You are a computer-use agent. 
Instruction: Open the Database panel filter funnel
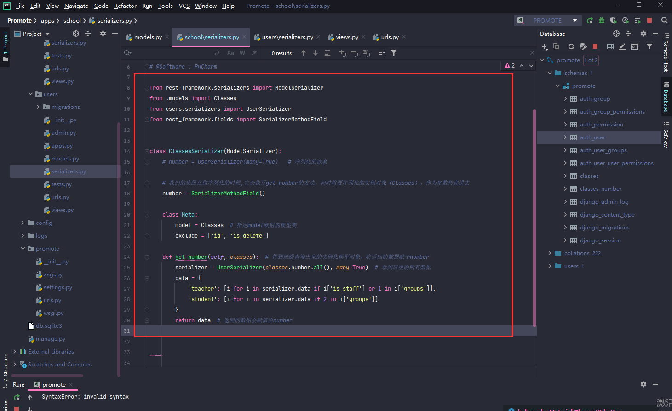pyautogui.click(x=649, y=46)
